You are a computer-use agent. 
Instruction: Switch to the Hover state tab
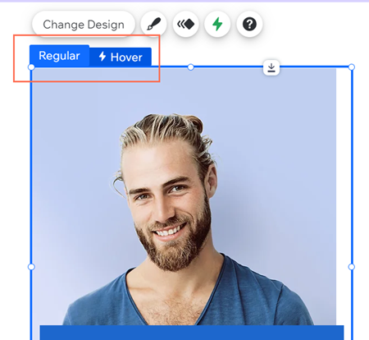coord(121,57)
